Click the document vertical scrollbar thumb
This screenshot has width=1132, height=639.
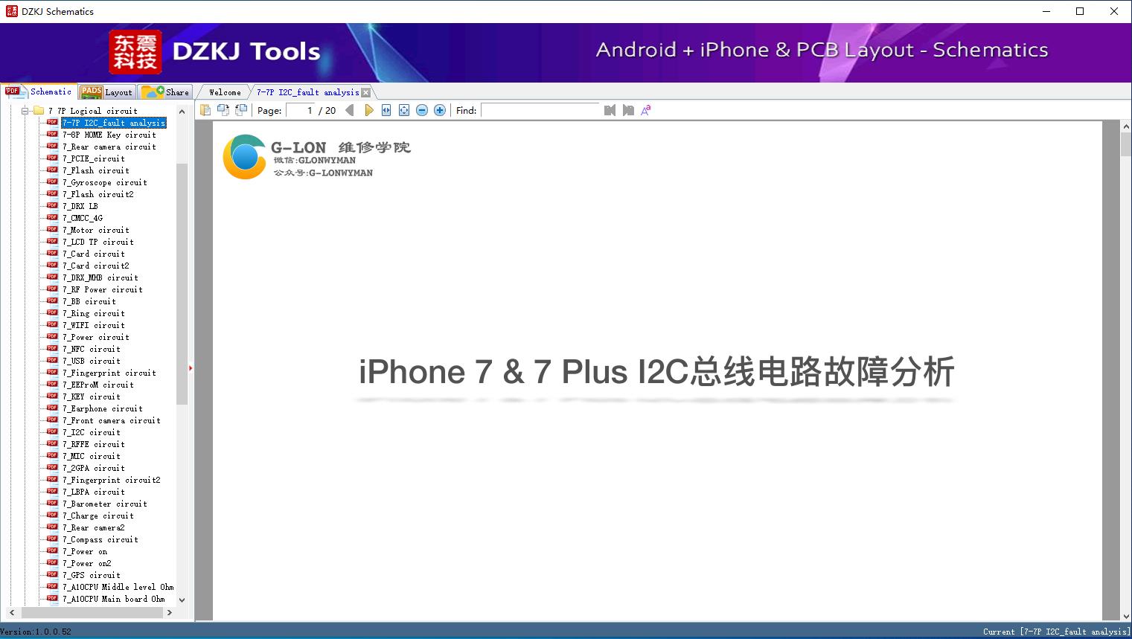pos(1125,144)
